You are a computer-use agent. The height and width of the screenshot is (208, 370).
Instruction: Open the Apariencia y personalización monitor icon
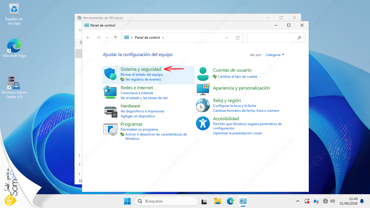[203, 89]
